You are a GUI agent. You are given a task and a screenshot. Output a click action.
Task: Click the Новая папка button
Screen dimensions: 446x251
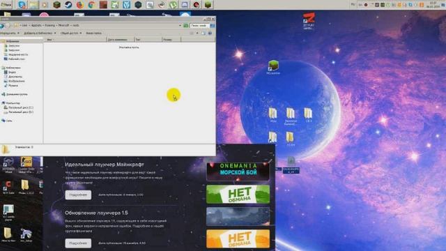[x=93, y=33]
